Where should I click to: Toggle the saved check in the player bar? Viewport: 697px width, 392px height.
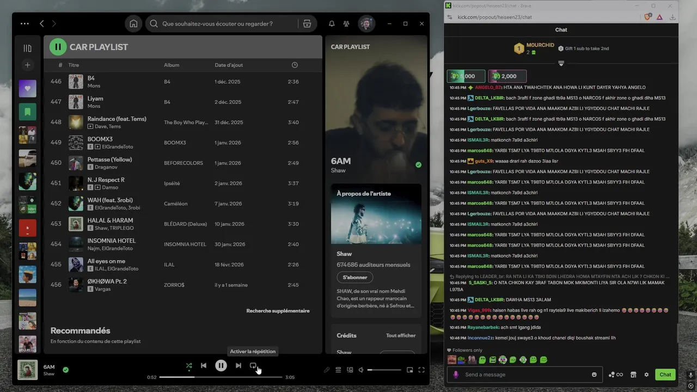(x=65, y=370)
